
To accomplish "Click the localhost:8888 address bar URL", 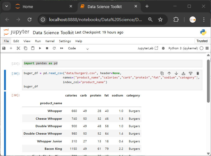I will (x=95, y=20).
